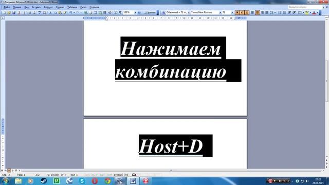Apply the red font color

[x=314, y=12]
